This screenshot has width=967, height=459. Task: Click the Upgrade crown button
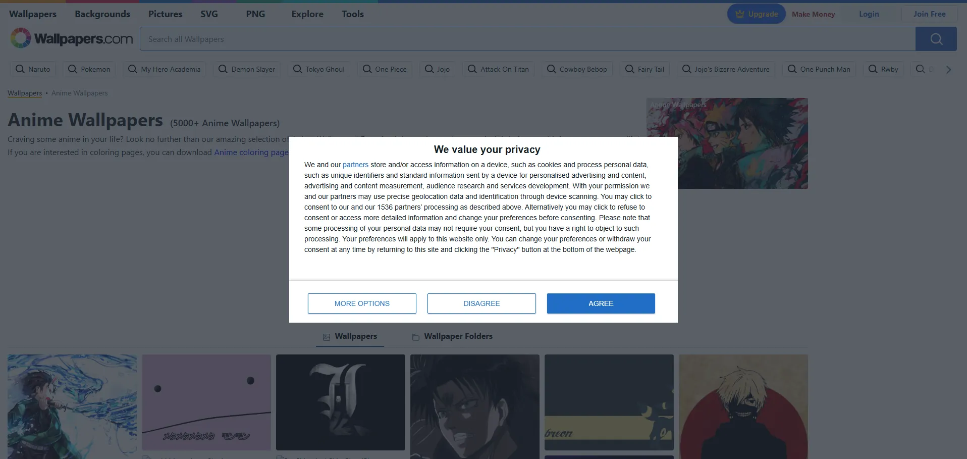coord(756,14)
